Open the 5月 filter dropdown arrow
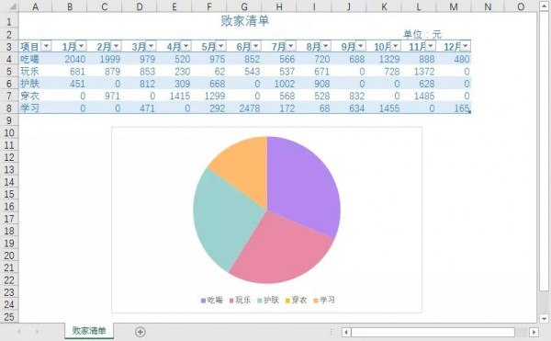 click(x=220, y=46)
